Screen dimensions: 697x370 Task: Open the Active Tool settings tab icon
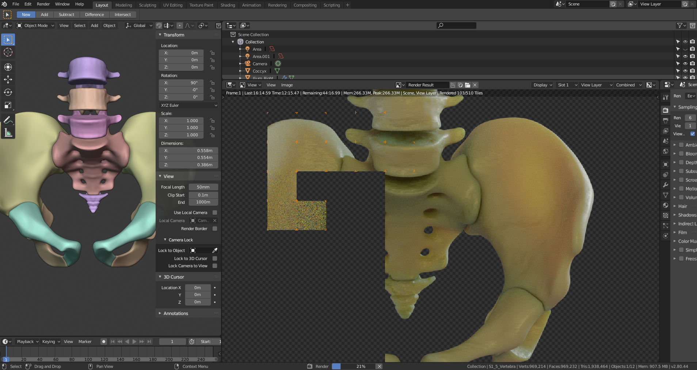click(666, 97)
